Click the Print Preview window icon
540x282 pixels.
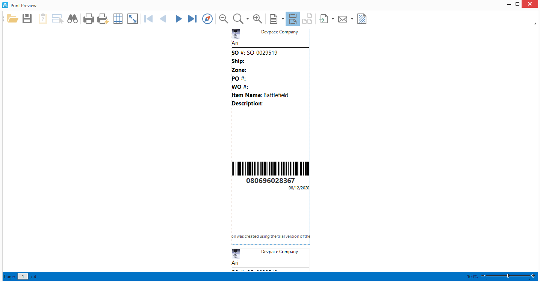6,5
